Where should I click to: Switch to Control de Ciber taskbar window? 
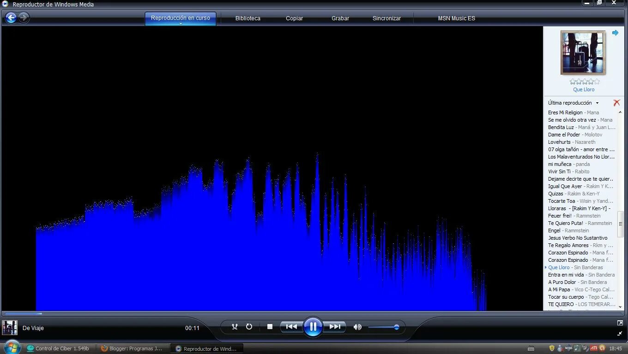click(x=60, y=348)
